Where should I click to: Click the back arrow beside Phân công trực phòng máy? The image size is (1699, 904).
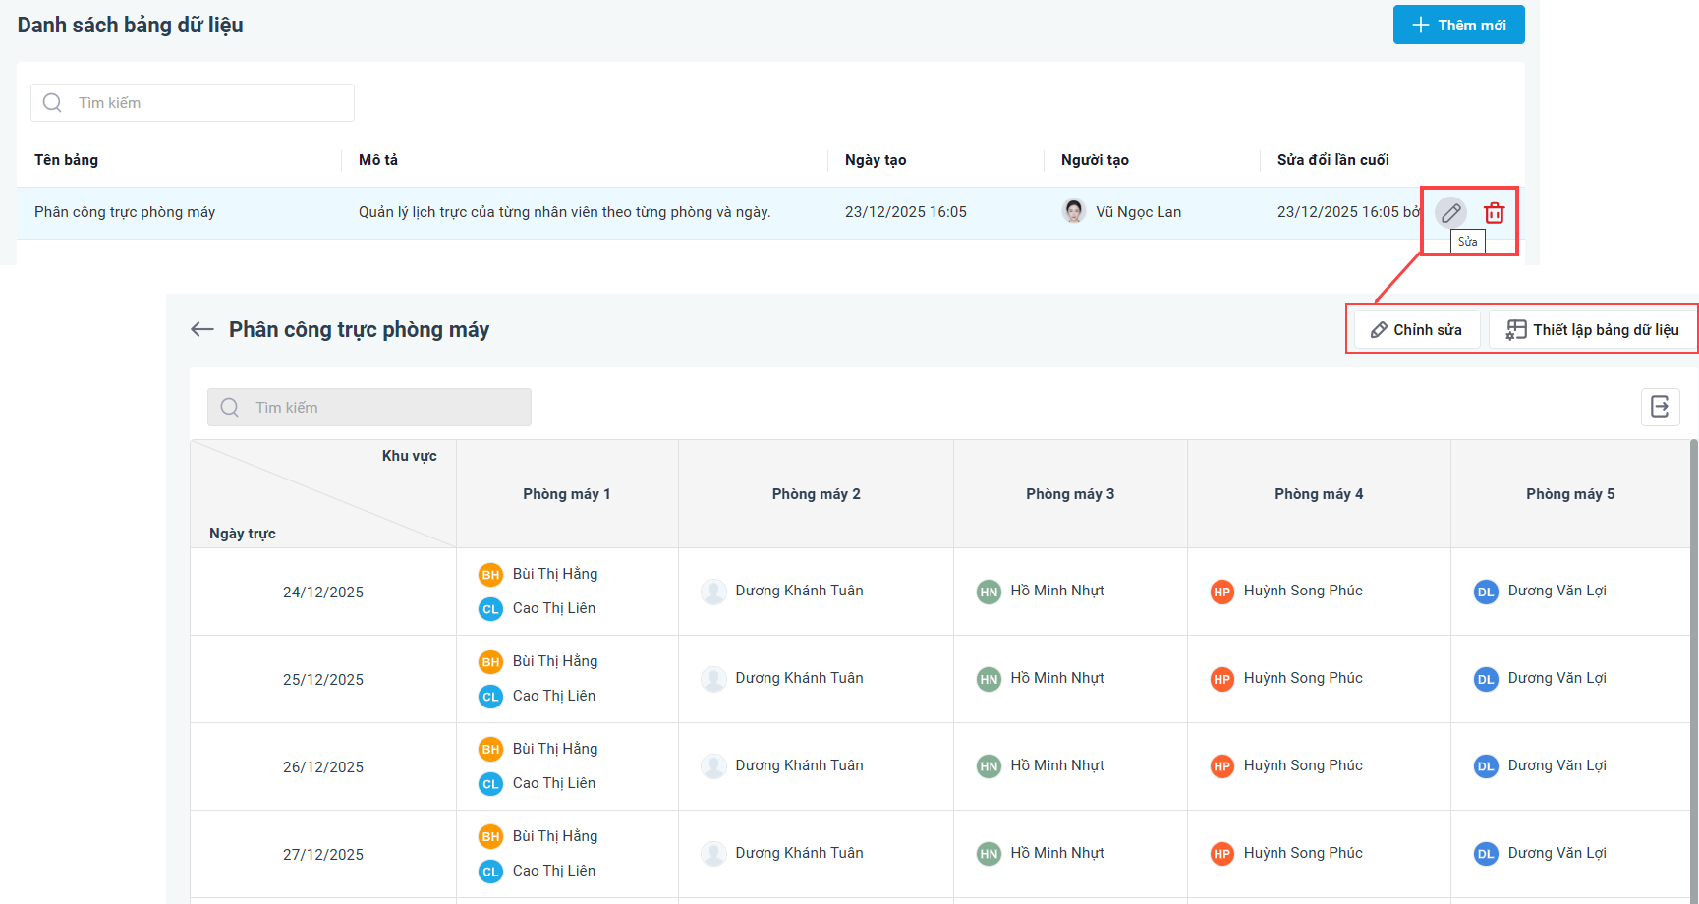point(202,329)
